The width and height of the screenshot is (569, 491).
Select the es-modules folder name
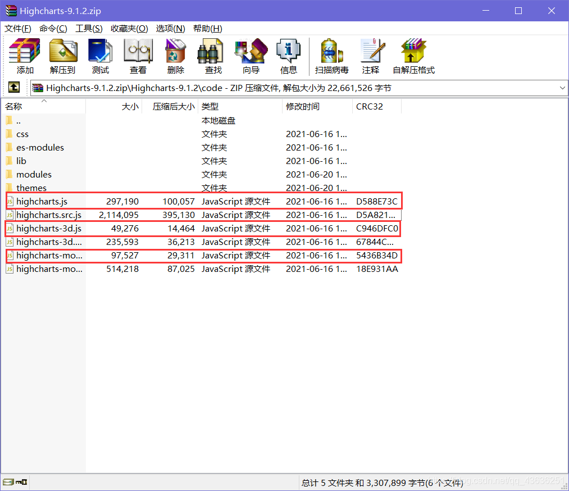click(x=40, y=147)
